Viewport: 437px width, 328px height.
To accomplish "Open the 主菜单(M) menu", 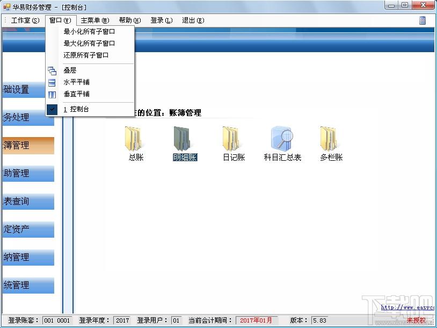I will pyautogui.click(x=95, y=20).
